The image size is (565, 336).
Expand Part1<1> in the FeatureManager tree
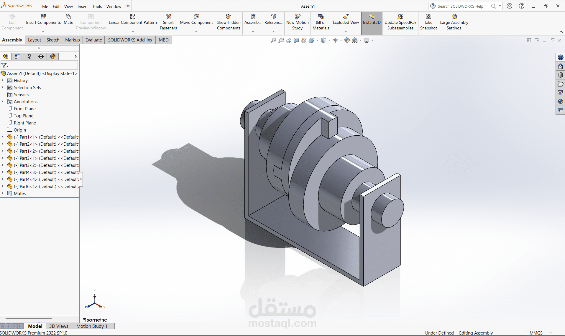pyautogui.click(x=3, y=137)
